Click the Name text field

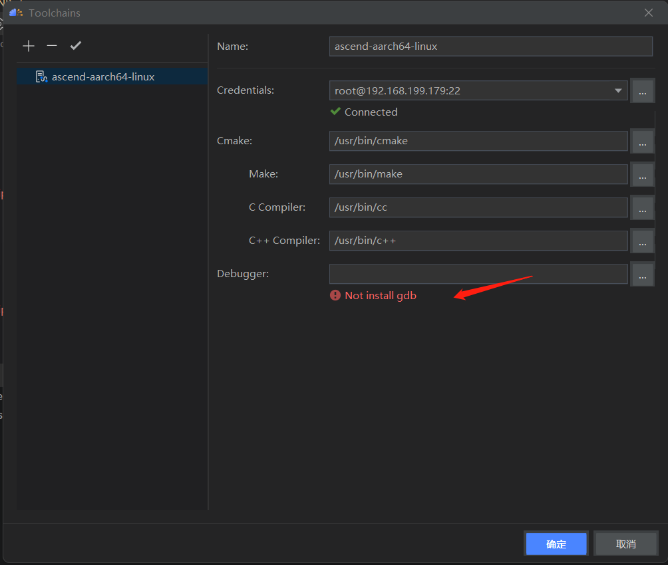pyautogui.click(x=490, y=47)
